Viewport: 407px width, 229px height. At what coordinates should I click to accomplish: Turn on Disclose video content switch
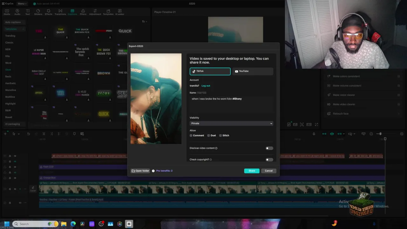coord(269,148)
